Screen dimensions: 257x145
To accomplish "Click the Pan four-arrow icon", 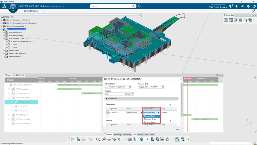I will pyautogui.click(x=109, y=139).
